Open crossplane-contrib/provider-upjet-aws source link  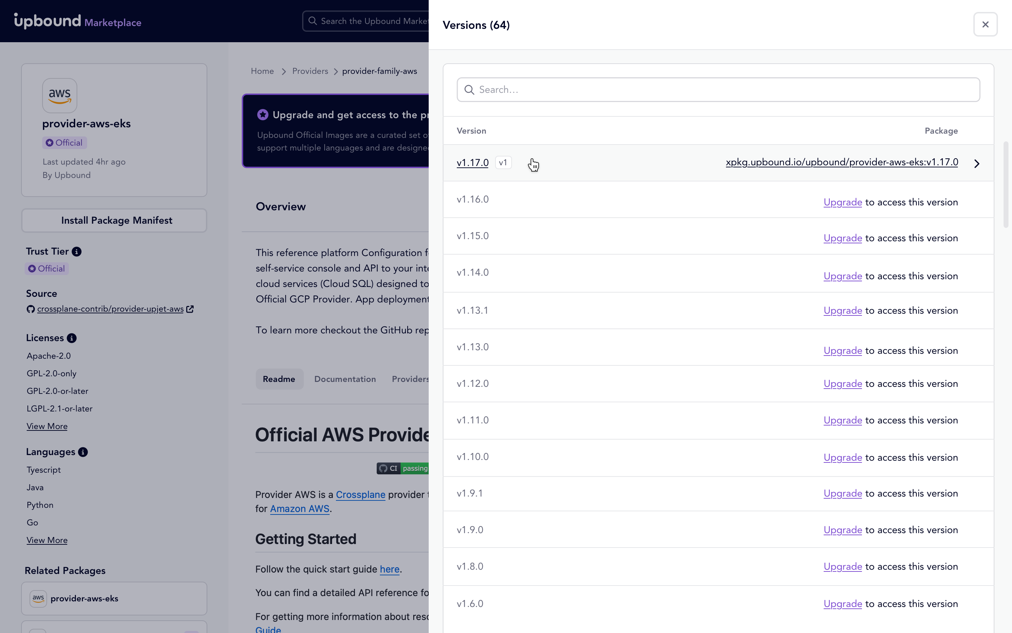pyautogui.click(x=110, y=309)
